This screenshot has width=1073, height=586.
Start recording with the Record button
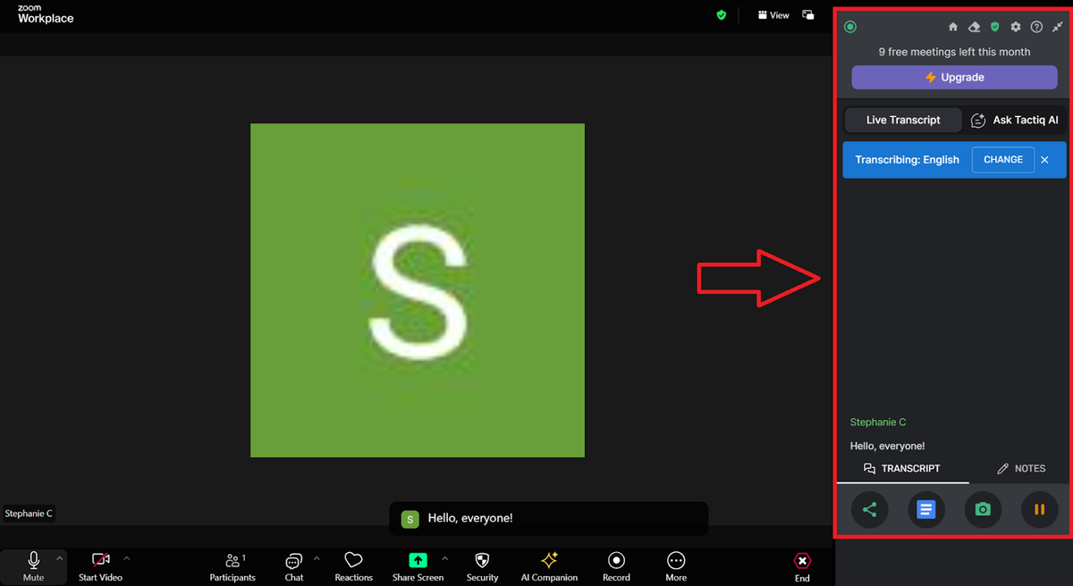(x=616, y=566)
